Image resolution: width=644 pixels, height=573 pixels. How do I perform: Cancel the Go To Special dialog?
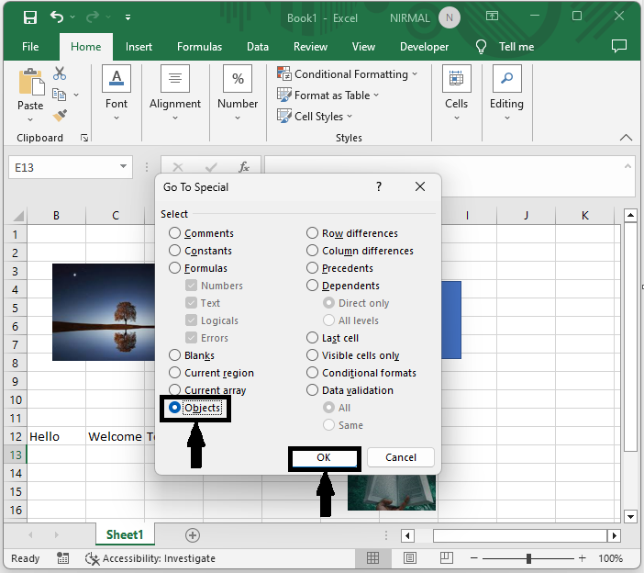click(x=401, y=457)
